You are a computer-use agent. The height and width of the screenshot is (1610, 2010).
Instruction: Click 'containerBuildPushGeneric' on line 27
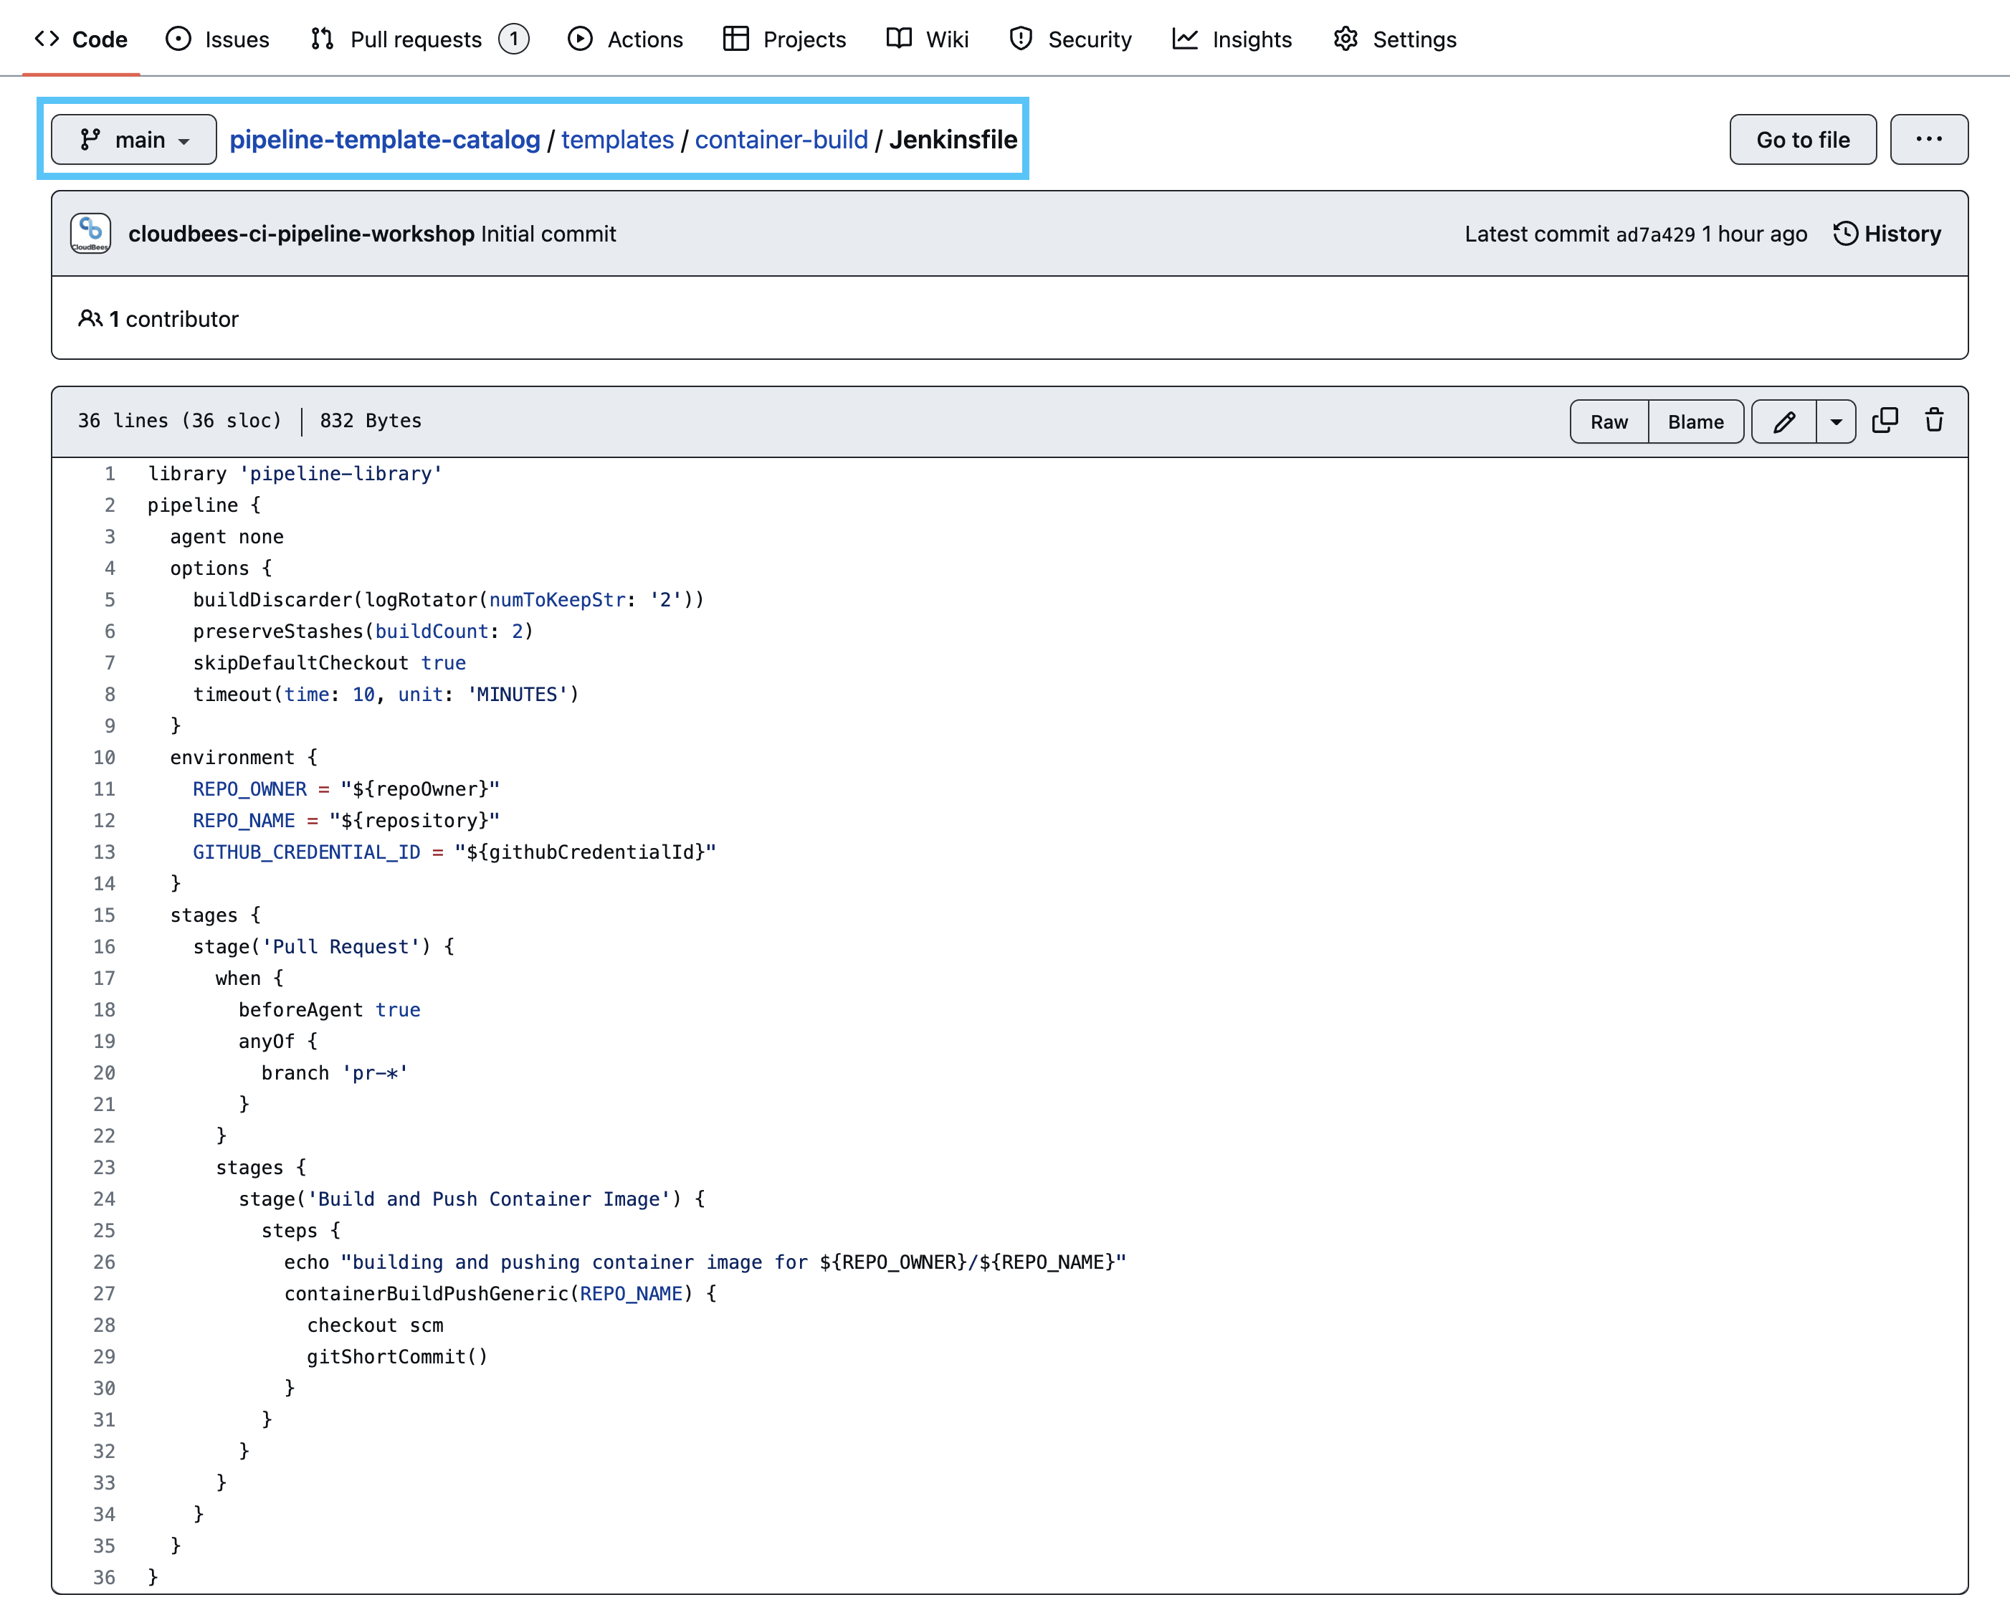[426, 1293]
